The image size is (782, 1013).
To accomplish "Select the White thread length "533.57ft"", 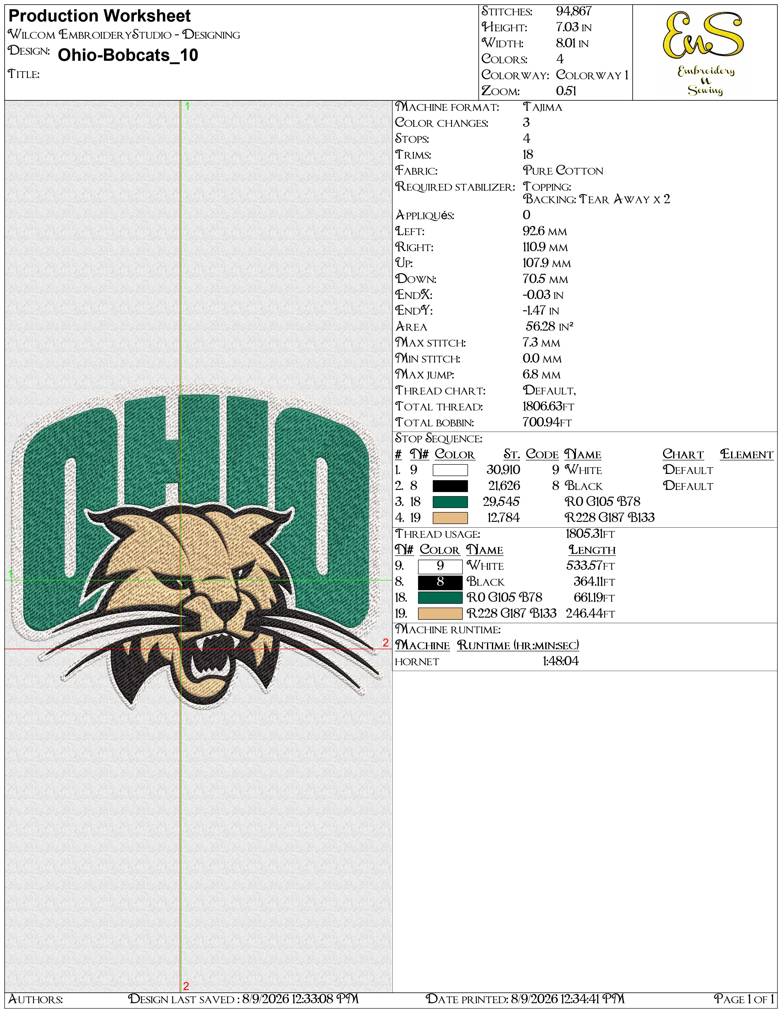I will point(591,566).
